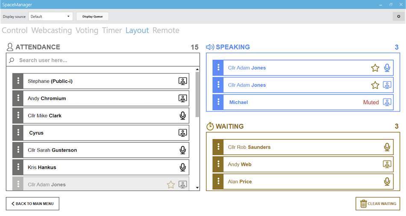Toggle star for Cllr Adam Jones in Attendance
The height and width of the screenshot is (216, 406).
[x=171, y=184]
